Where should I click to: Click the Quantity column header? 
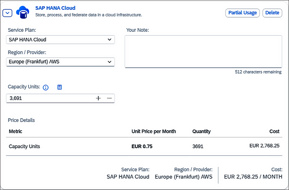point(201,132)
